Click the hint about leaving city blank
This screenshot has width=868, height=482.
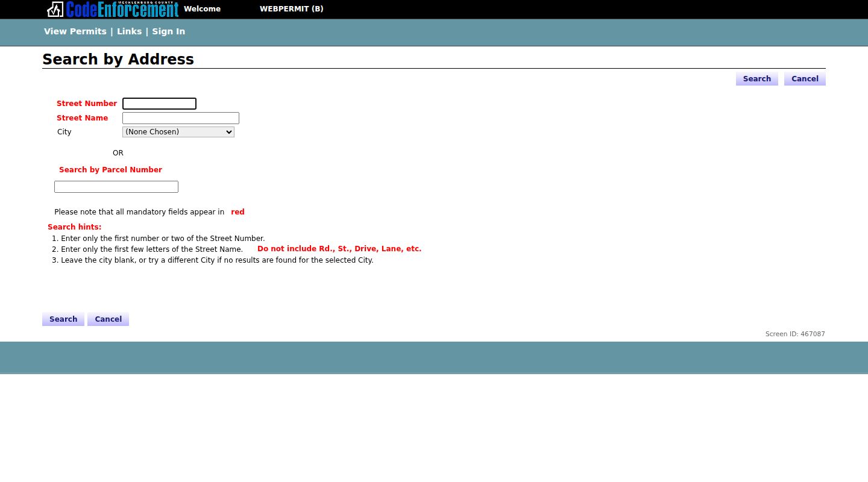217,260
